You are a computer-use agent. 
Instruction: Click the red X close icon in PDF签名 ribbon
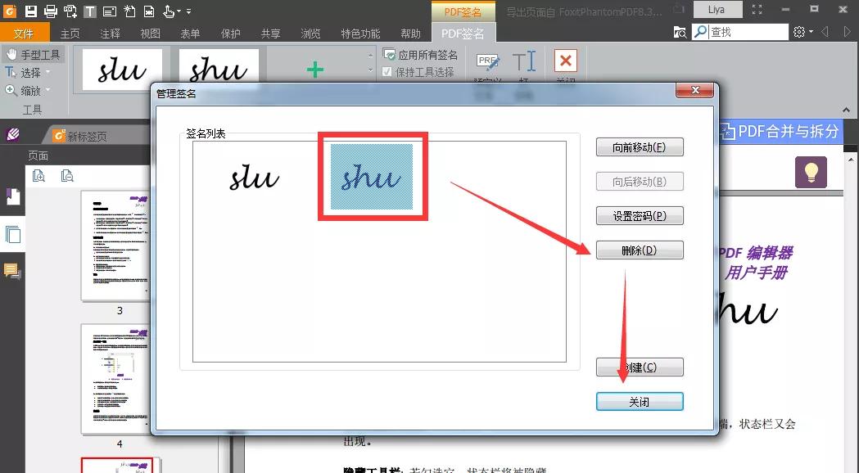pos(565,61)
